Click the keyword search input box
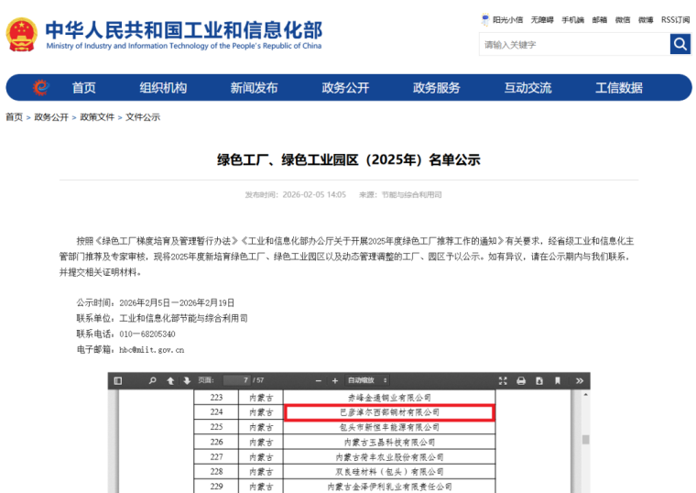 (573, 44)
